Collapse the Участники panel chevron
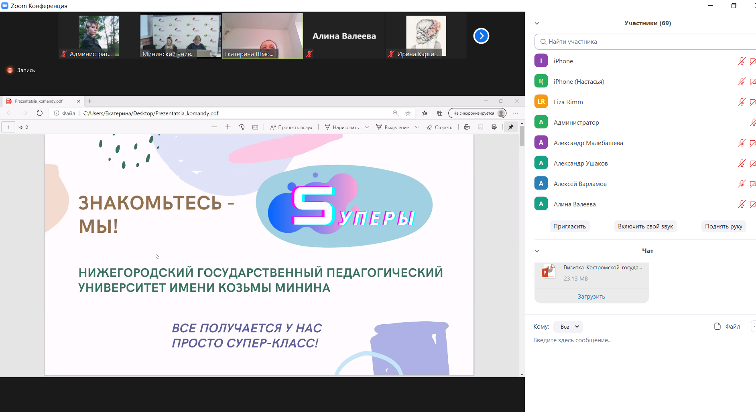Viewport: 756px width, 412px height. pyautogui.click(x=537, y=23)
